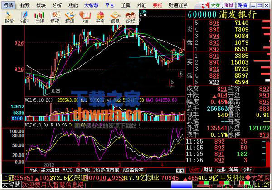272x190 pixels.
Task: Open the 论坛 forum icon
Action: click(131, 18)
